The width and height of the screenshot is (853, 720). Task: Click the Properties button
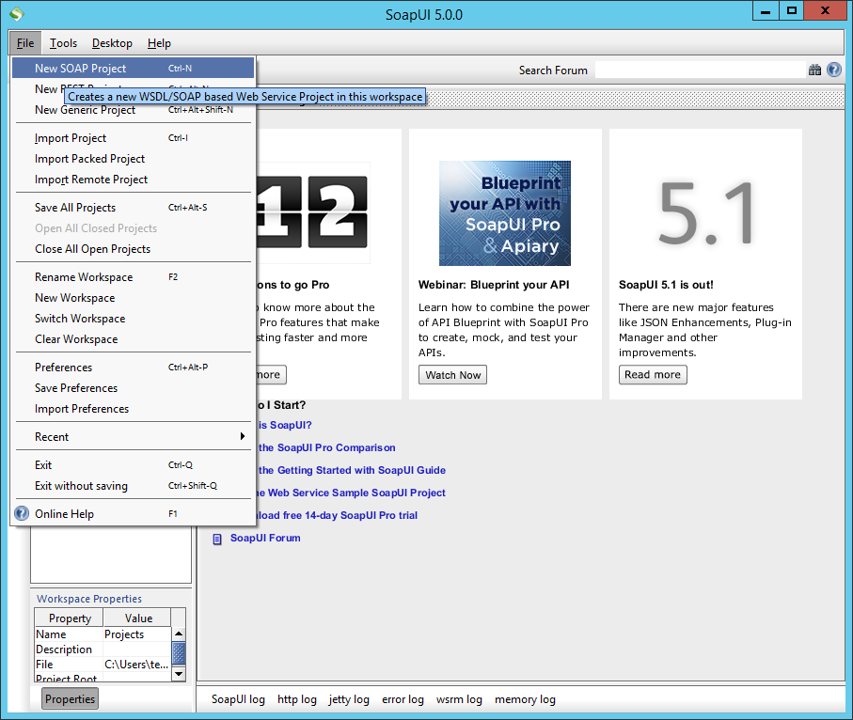pos(70,699)
